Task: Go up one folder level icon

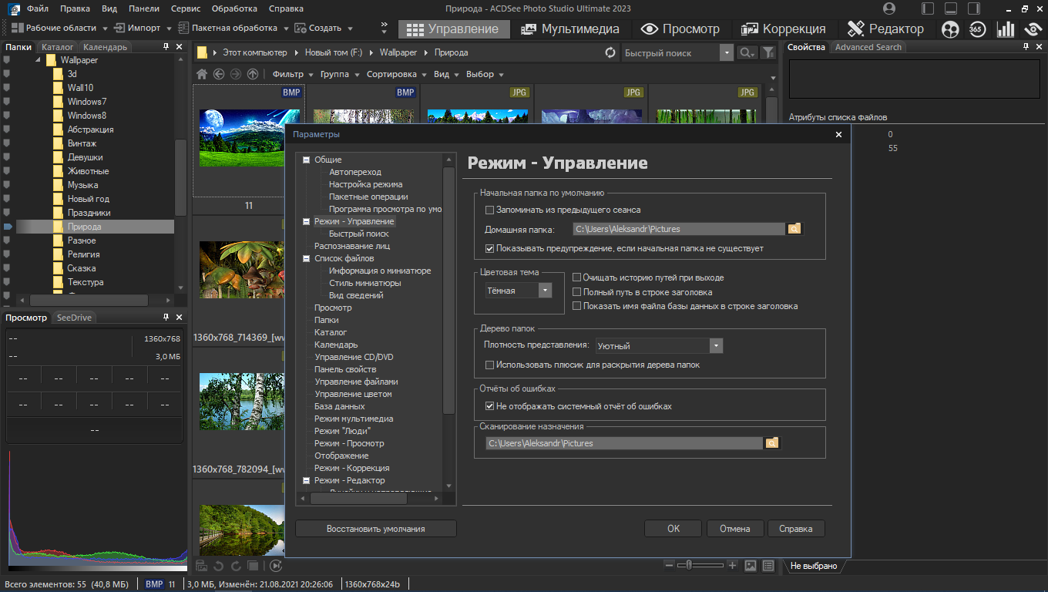Action: 253,74
